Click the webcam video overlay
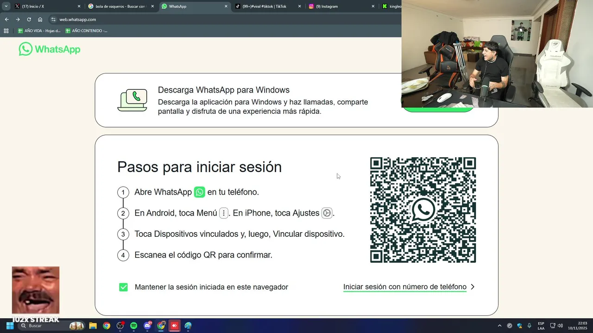Screen dimensions: 593x333 pos(497,54)
